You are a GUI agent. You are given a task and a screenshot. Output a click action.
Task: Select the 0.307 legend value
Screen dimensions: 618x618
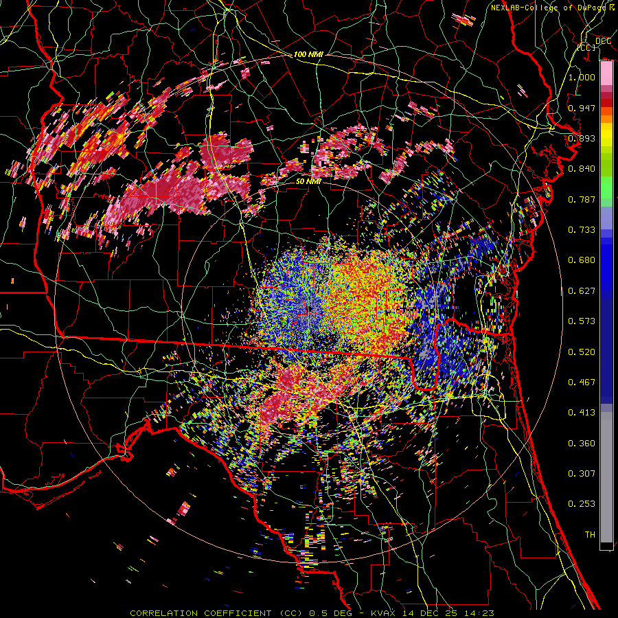[582, 474]
